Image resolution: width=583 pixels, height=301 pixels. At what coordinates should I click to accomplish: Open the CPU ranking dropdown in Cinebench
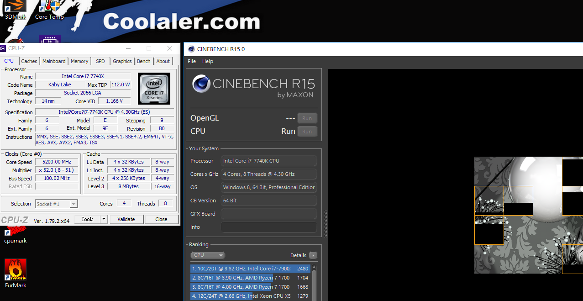pos(208,255)
